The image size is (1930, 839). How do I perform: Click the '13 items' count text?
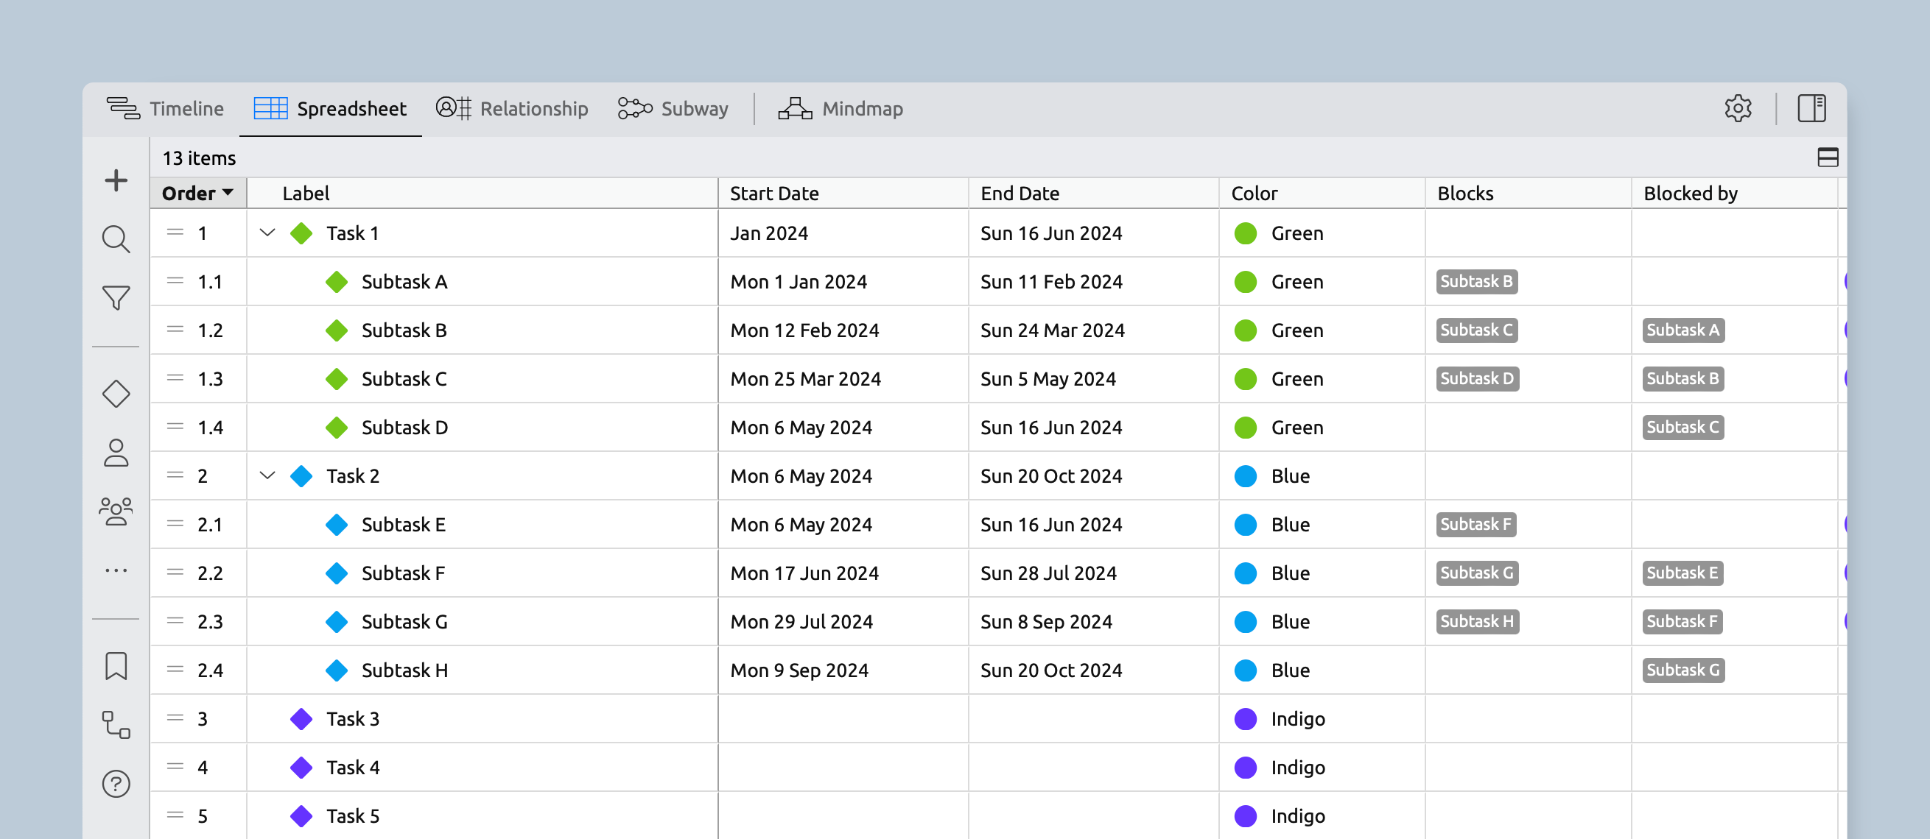(199, 158)
